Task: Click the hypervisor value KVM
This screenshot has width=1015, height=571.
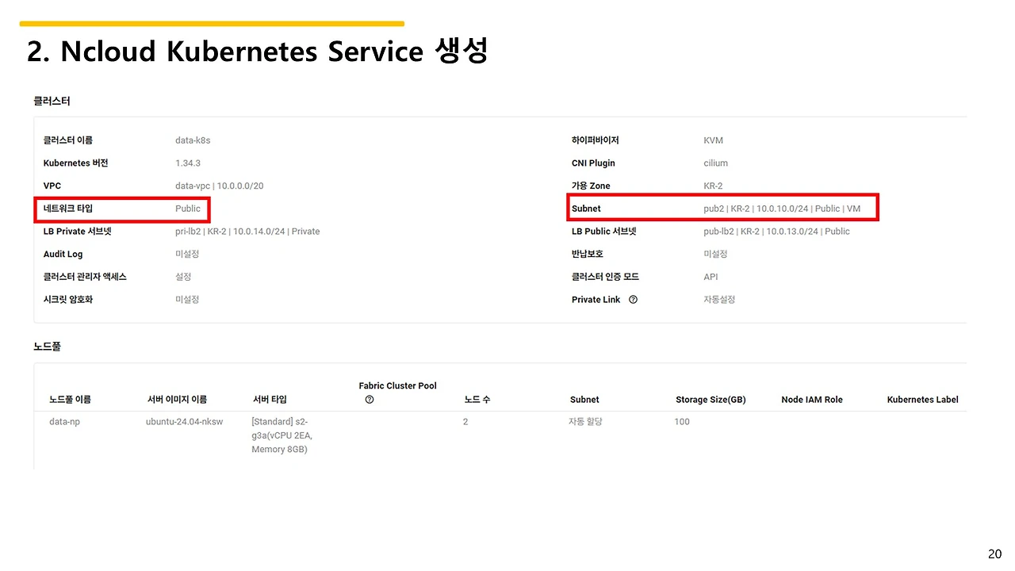Action: click(x=714, y=140)
